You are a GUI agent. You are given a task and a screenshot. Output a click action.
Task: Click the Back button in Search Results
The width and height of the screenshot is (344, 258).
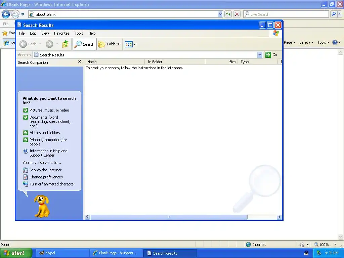pos(28,44)
